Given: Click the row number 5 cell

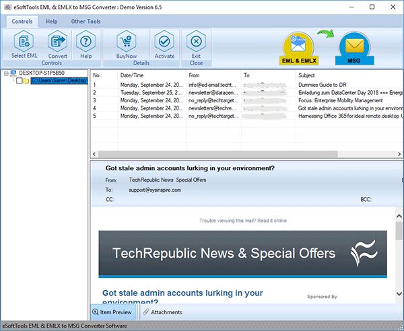Looking at the screenshot, I should tap(94, 116).
